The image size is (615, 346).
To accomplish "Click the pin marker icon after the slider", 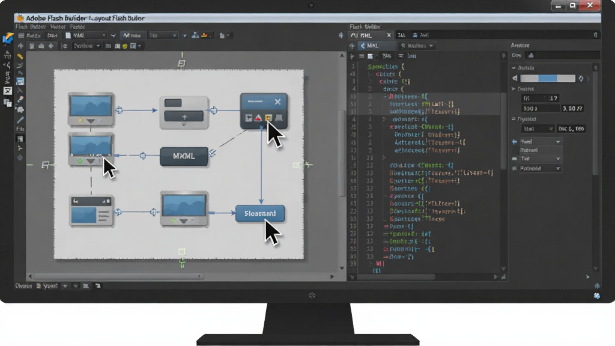I will coord(581,79).
